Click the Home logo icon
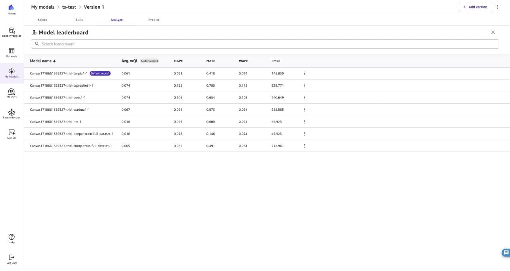The height and width of the screenshot is (271, 510). click(11, 8)
